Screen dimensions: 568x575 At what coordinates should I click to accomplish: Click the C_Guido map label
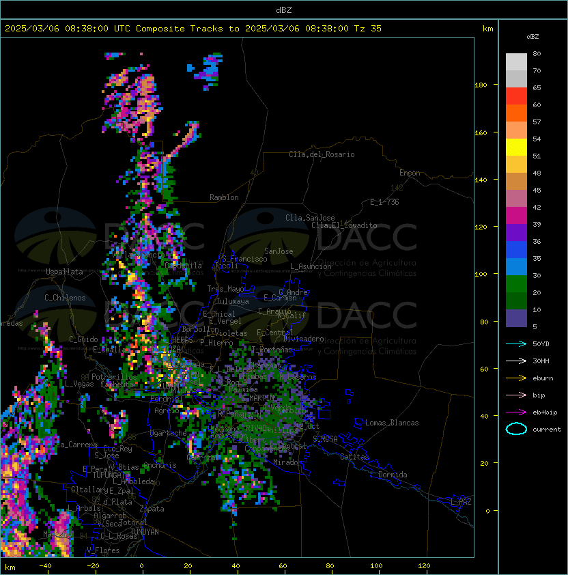click(83, 339)
